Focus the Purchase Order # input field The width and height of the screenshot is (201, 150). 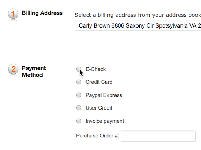pos(158,136)
